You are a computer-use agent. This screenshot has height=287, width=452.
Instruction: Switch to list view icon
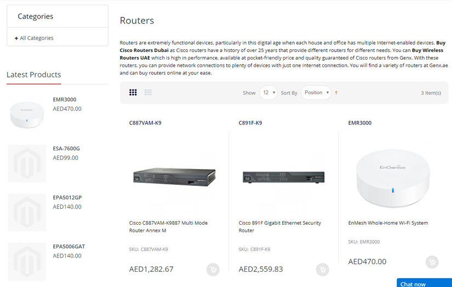(148, 92)
